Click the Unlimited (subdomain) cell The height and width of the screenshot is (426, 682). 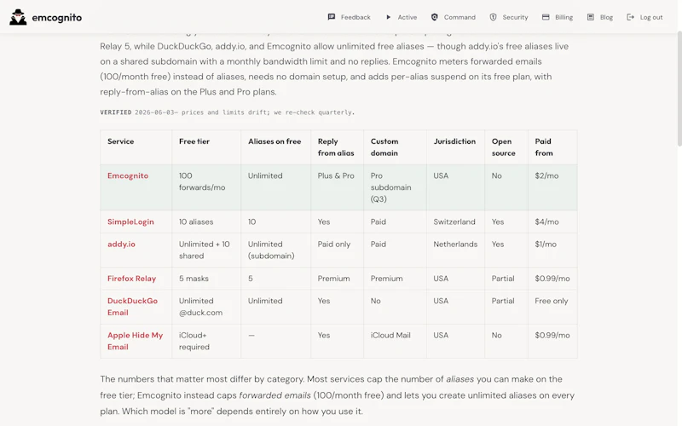[275, 250]
